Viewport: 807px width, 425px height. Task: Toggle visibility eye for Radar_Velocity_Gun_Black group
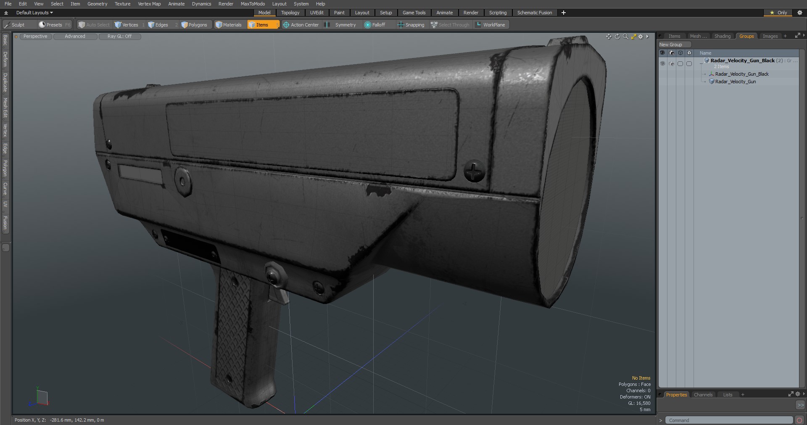(662, 64)
